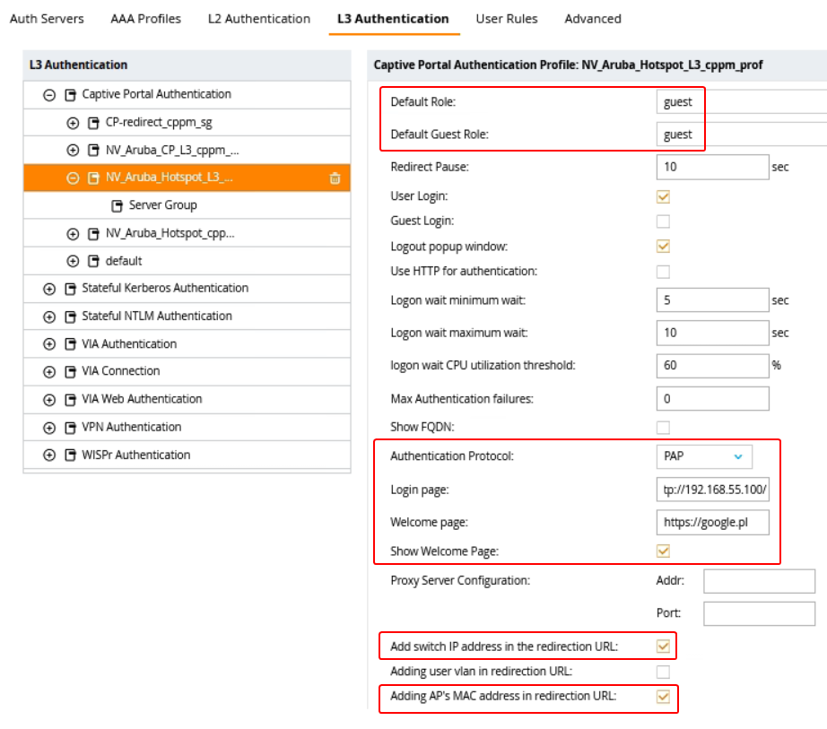The width and height of the screenshot is (827, 729).
Task: Click the Redirect Pause input field
Action: pyautogui.click(x=712, y=167)
